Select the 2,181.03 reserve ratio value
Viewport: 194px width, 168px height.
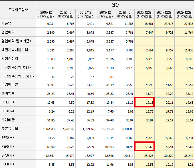coord(128,129)
